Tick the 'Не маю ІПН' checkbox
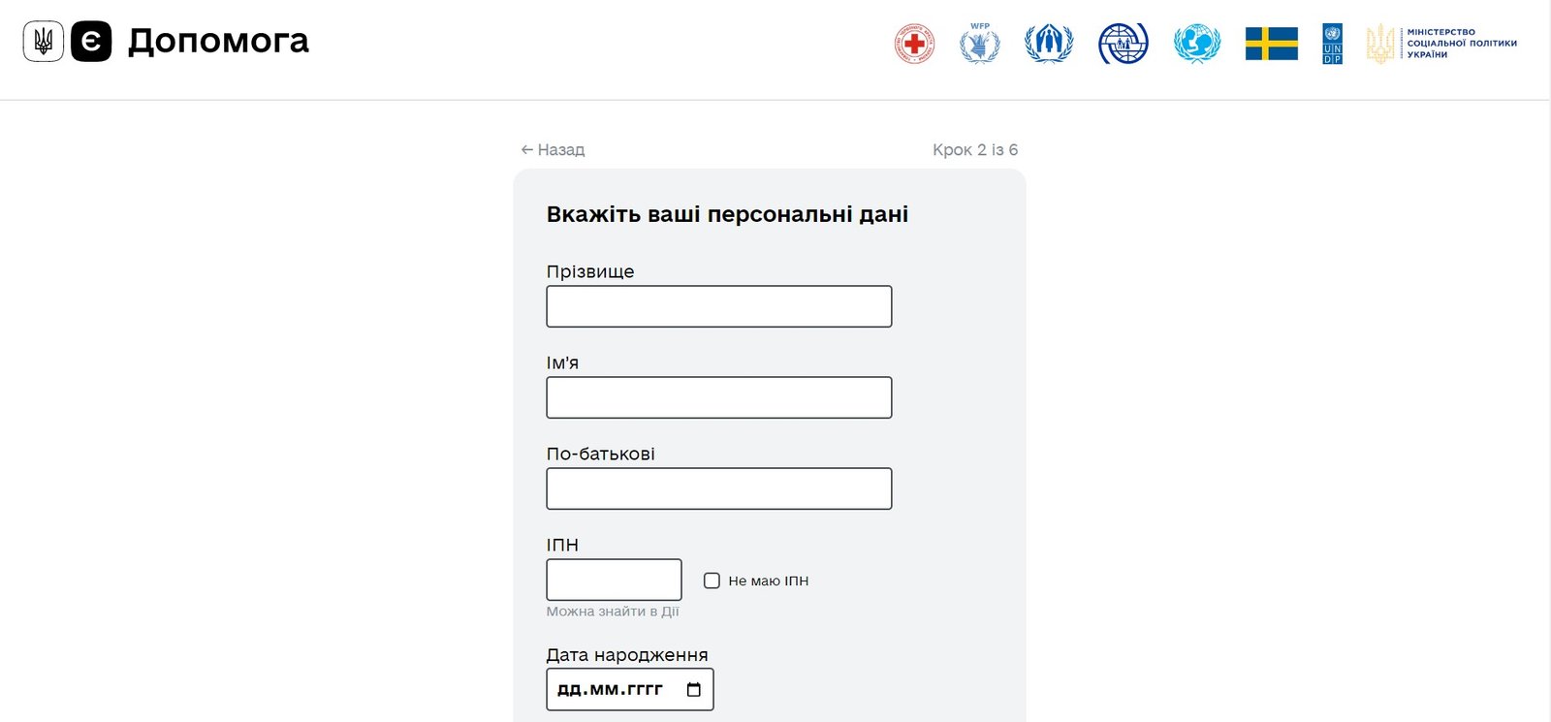This screenshot has height=722, width=1551. point(712,581)
